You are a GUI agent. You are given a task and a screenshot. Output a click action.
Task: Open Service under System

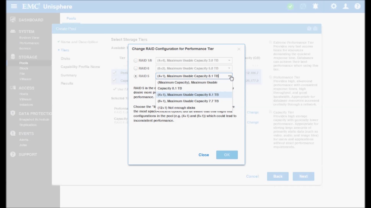point(25,48)
